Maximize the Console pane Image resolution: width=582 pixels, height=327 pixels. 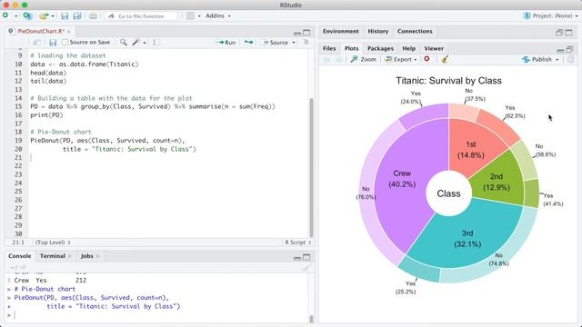[306, 257]
